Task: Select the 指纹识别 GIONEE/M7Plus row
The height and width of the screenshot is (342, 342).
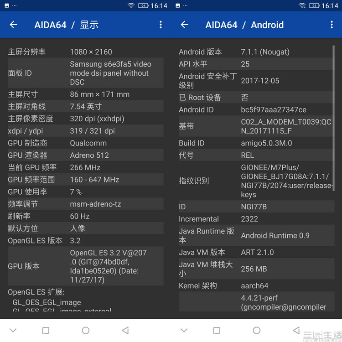Action: [x=256, y=181]
